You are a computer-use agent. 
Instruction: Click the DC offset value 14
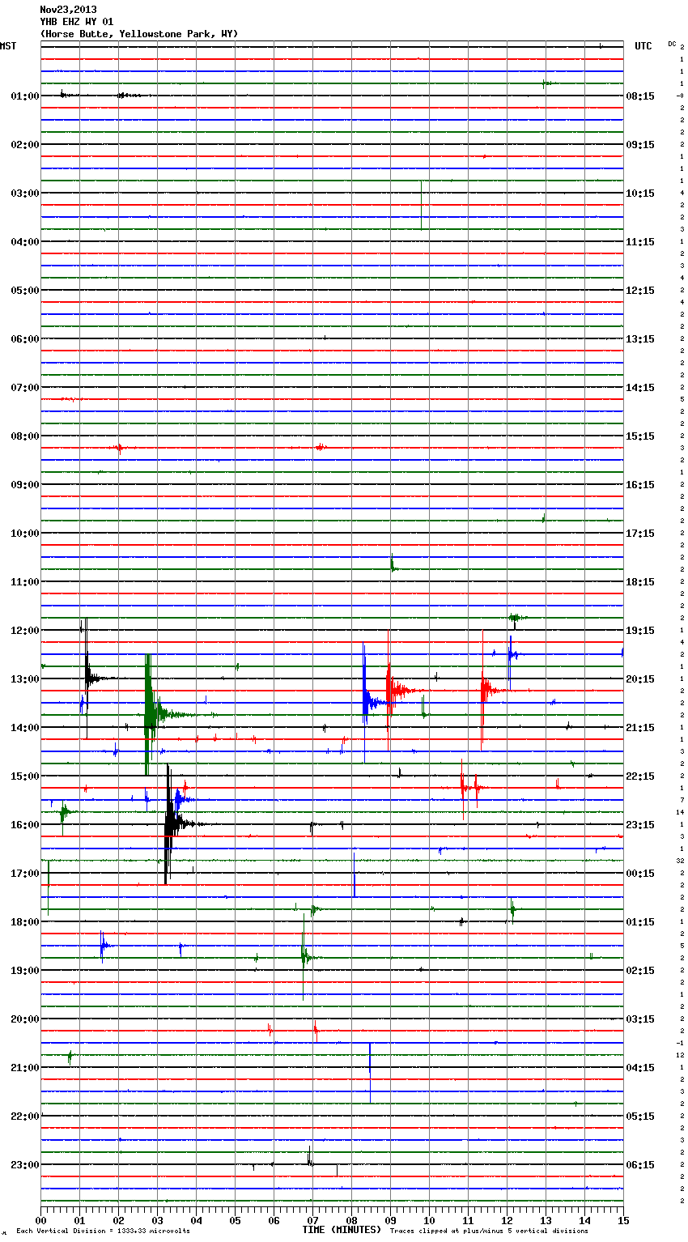click(x=680, y=812)
